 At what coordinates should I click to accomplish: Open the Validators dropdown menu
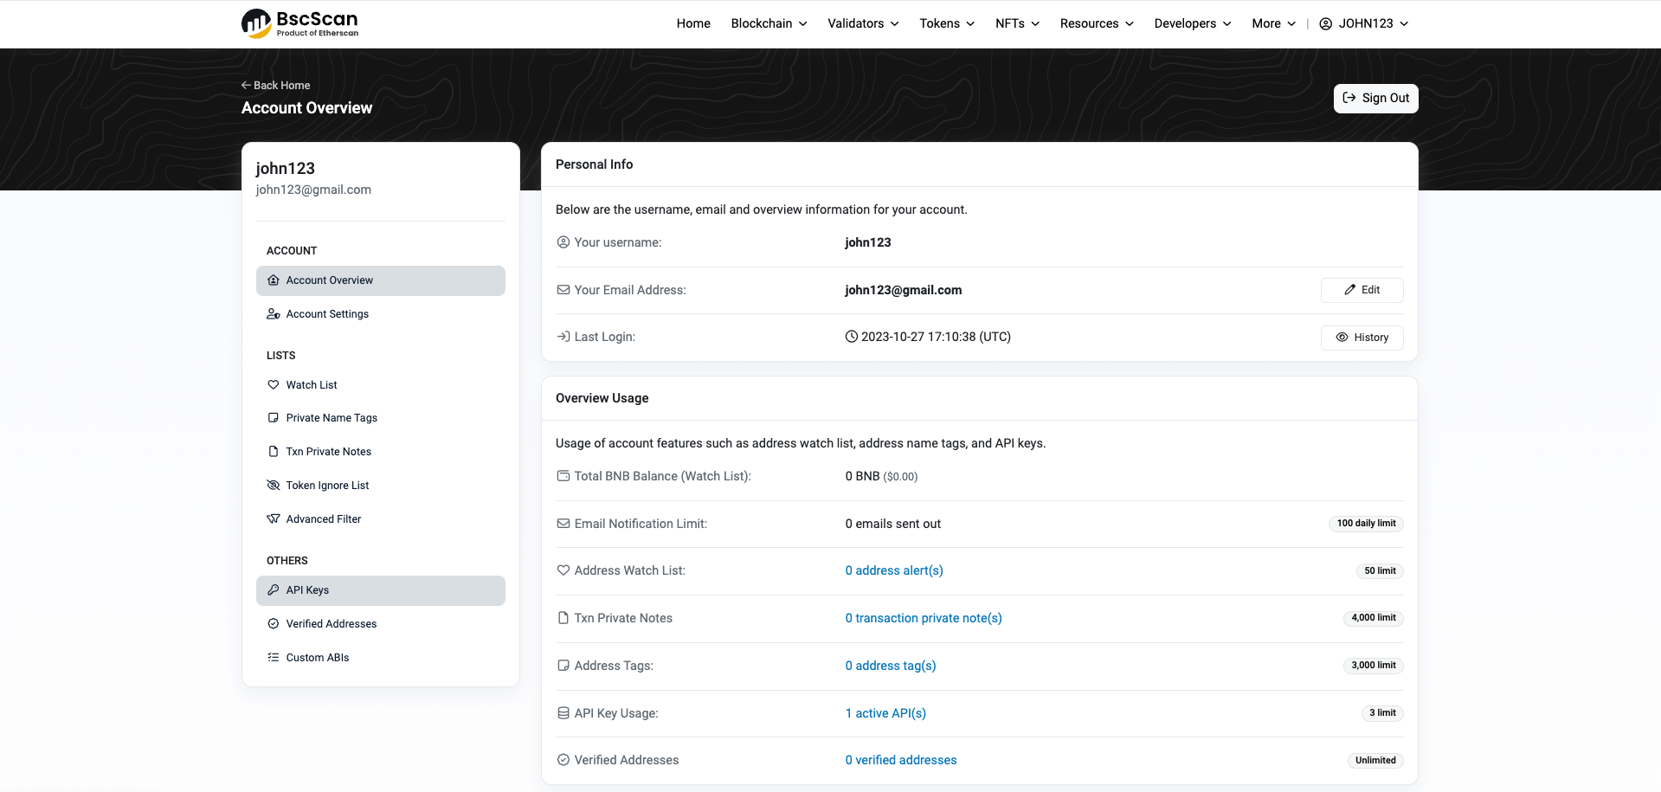click(863, 23)
